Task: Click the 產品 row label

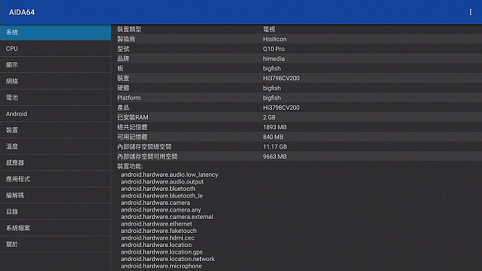Action: click(x=123, y=108)
